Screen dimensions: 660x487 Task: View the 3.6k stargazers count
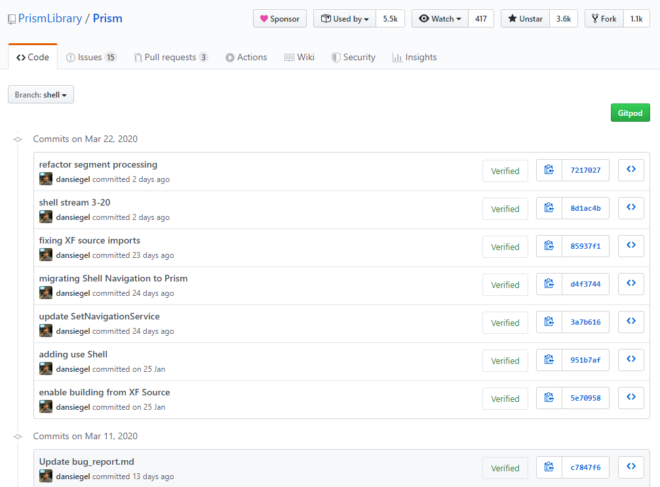[564, 18]
